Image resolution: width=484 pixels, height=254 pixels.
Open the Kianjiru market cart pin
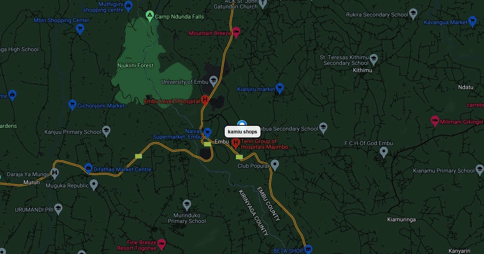coord(280,88)
